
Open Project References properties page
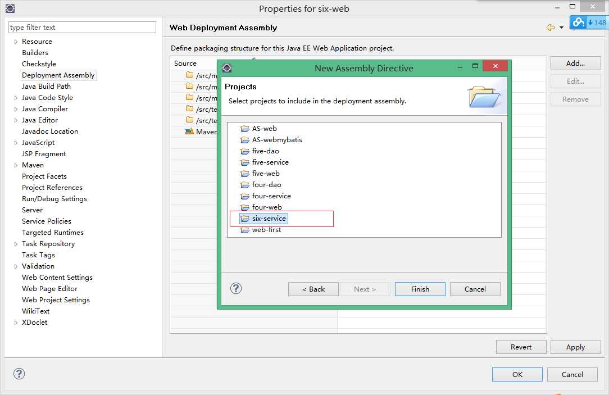[x=52, y=188]
